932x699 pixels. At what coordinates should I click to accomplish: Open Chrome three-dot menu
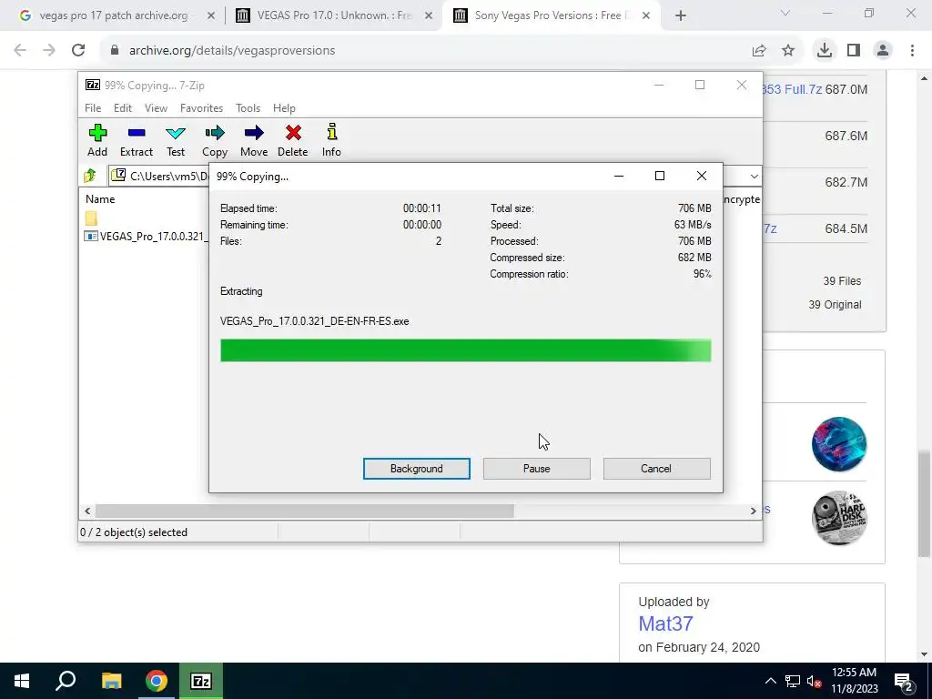click(912, 51)
